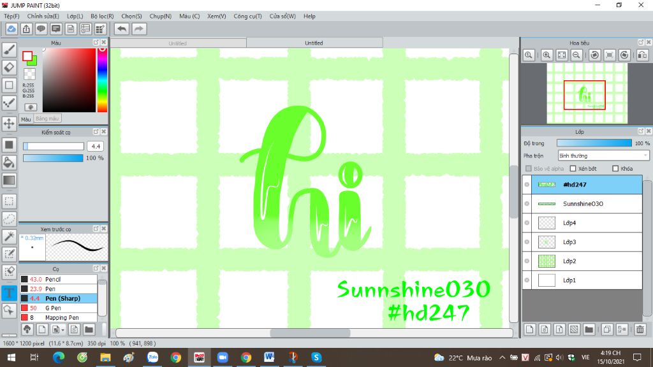
Task: Zoom in using the navigator magnifier plus
Action: click(547, 55)
